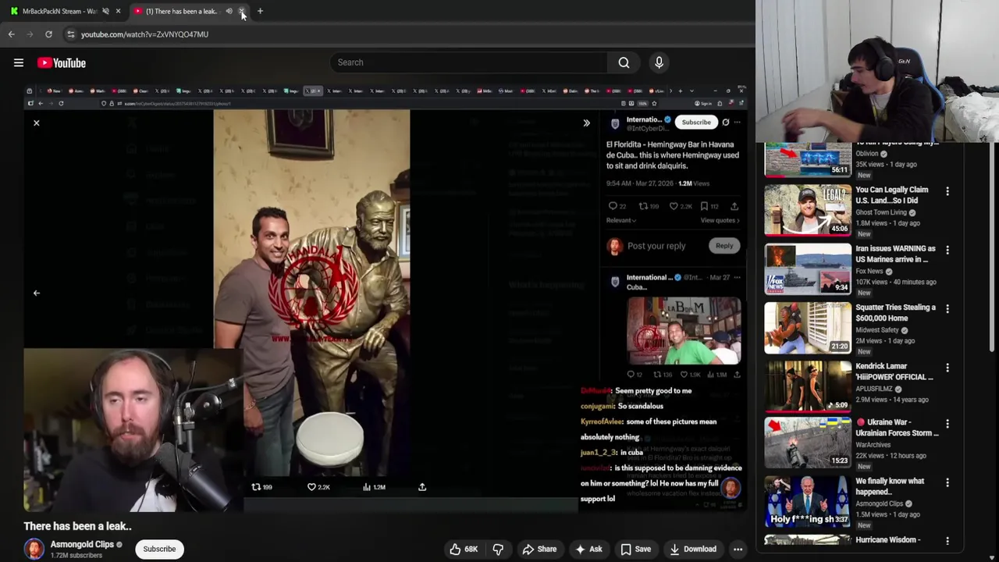Image resolution: width=999 pixels, height=562 pixels.
Task: Open 'Ukraine War - Ukrainian Forces Storm' title
Action: point(897,428)
